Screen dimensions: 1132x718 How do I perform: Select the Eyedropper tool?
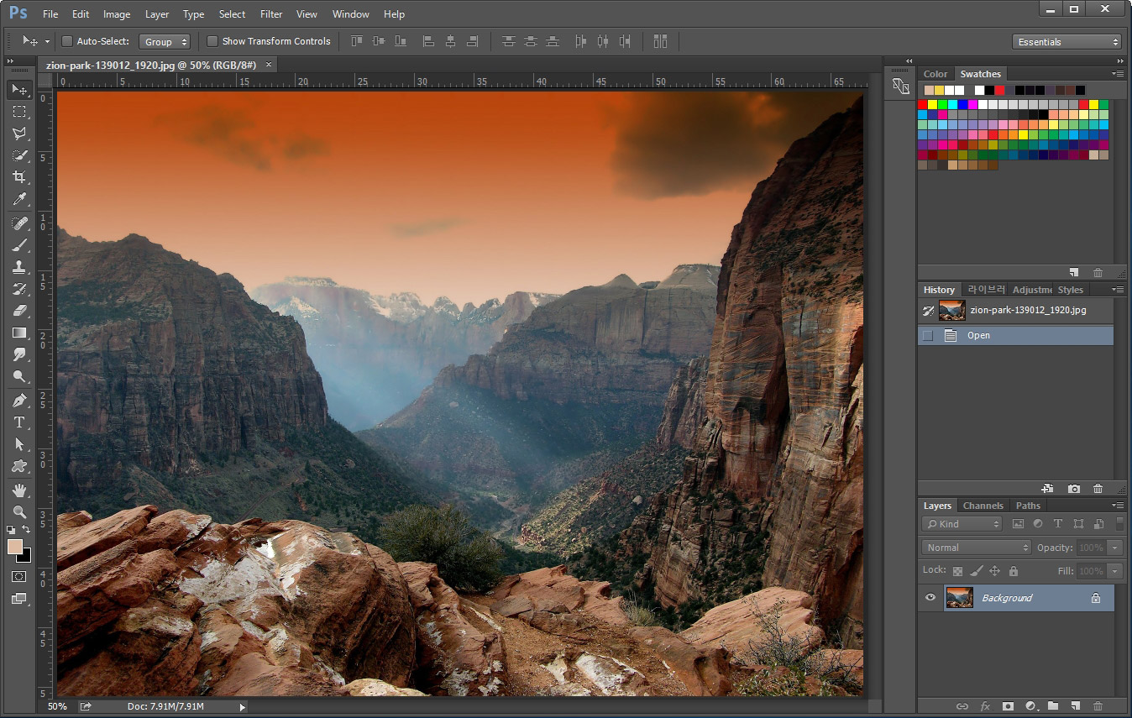click(19, 199)
